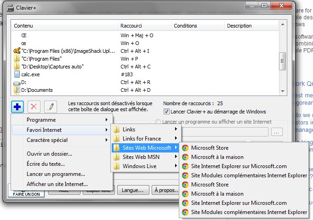This screenshot has width=313, height=220.
Task: Expand the Programme submenu arrow
Action: click(107, 120)
